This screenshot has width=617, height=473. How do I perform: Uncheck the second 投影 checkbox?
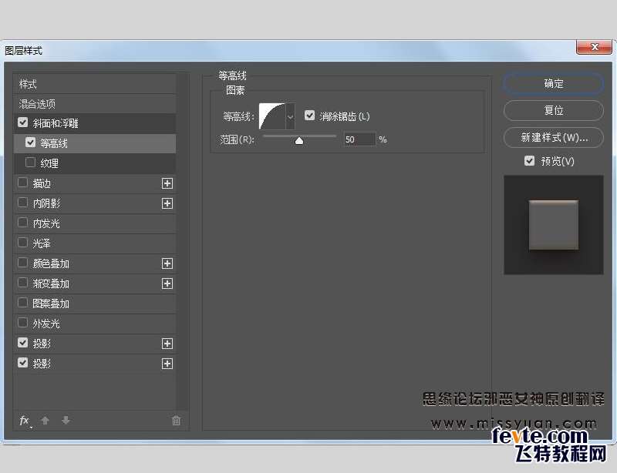click(23, 363)
